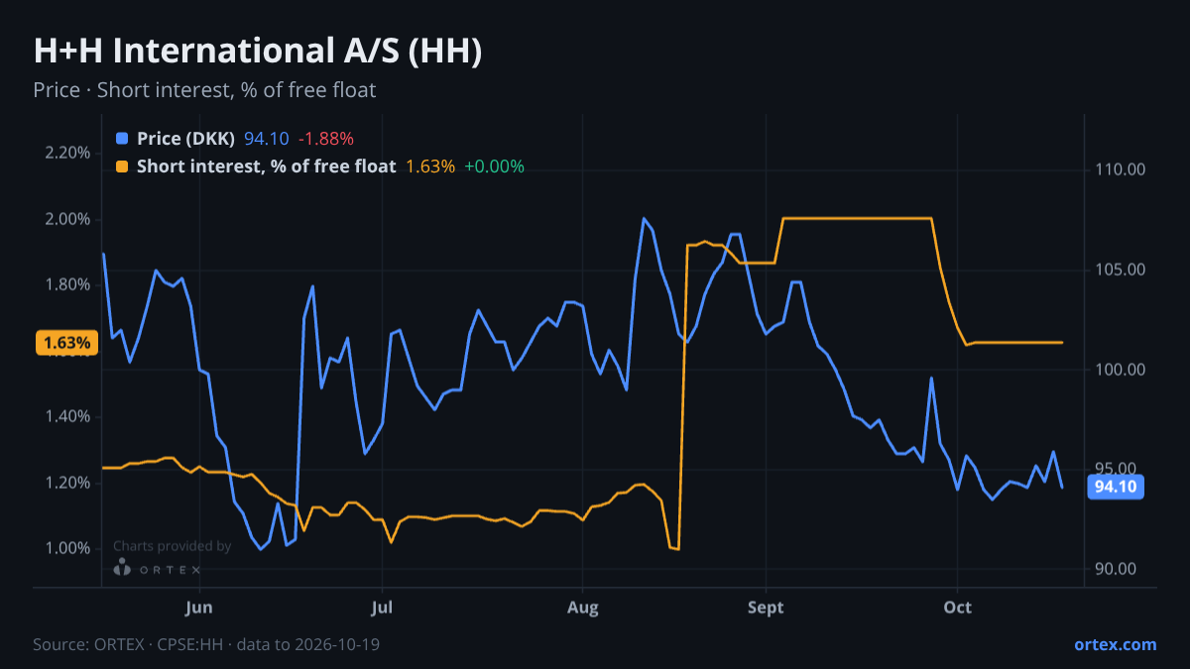Click the ORTEX logo icon
The height and width of the screenshot is (669, 1190).
pos(123,567)
